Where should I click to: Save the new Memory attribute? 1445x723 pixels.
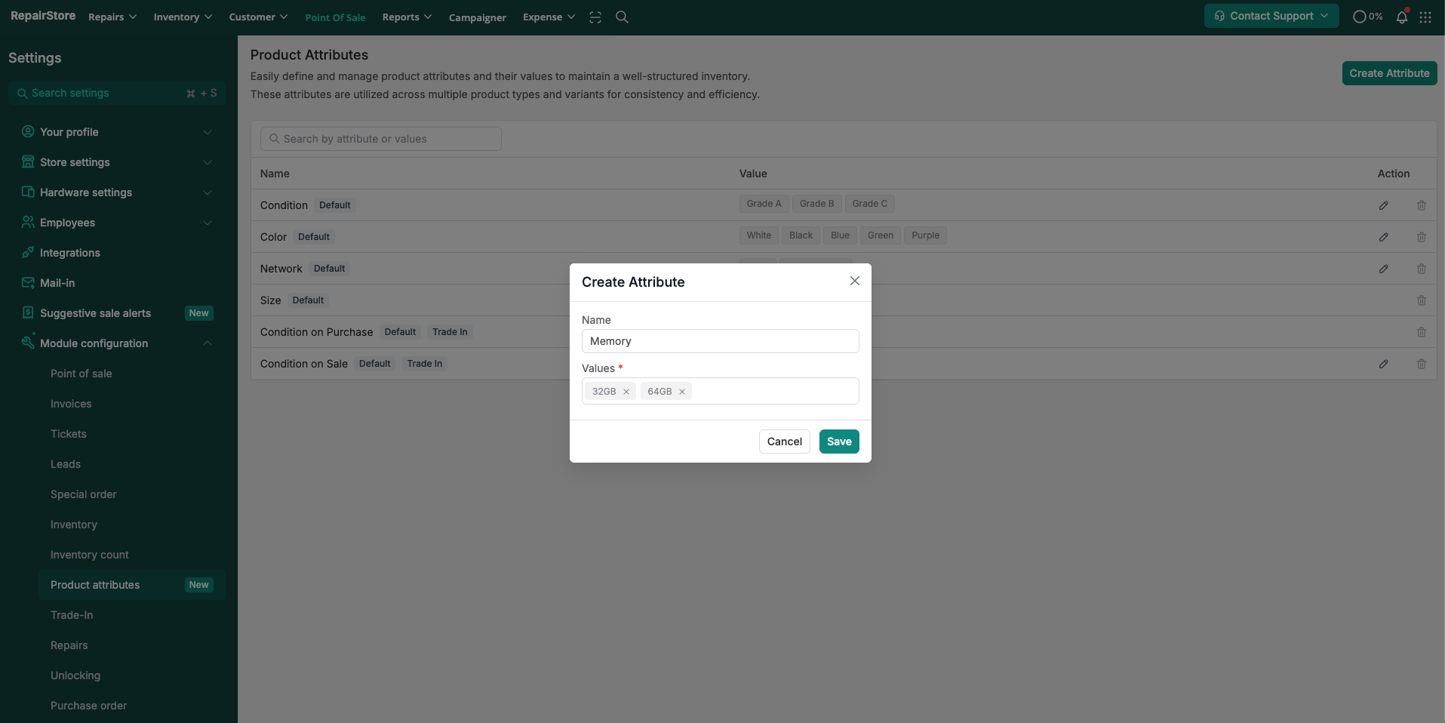tap(838, 441)
